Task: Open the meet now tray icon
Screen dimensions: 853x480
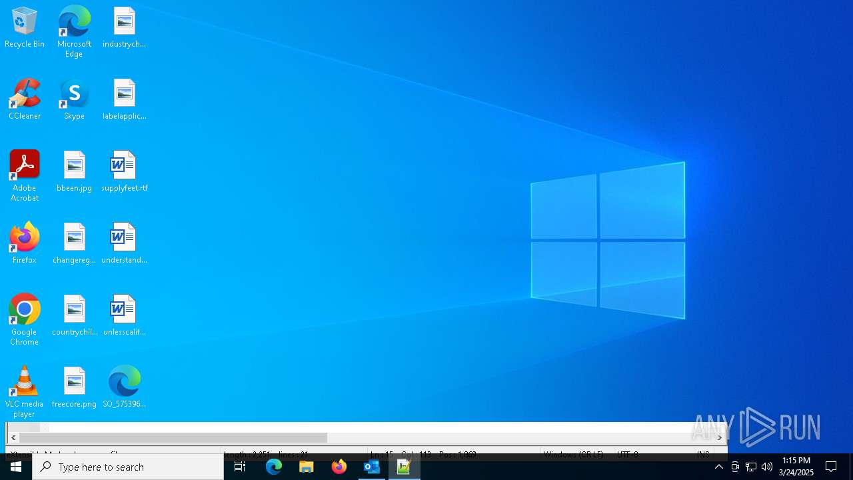Action: 735,467
